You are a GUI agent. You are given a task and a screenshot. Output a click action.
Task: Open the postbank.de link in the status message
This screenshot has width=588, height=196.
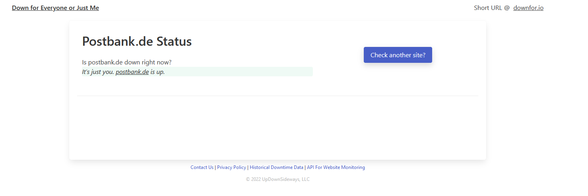[x=132, y=72]
